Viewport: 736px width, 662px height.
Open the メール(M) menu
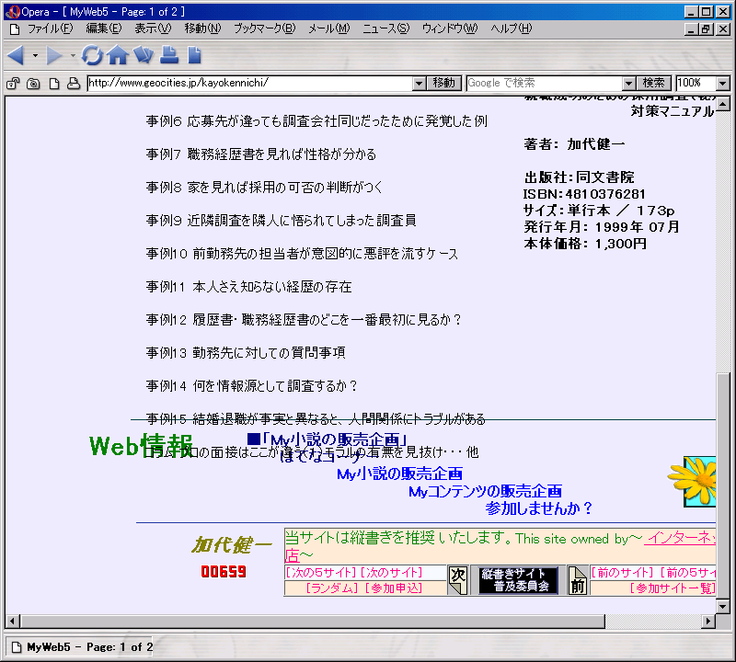329,29
